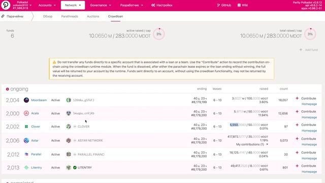Open Настройки settings page
The width and height of the screenshot is (325, 183).
[x=162, y=5]
